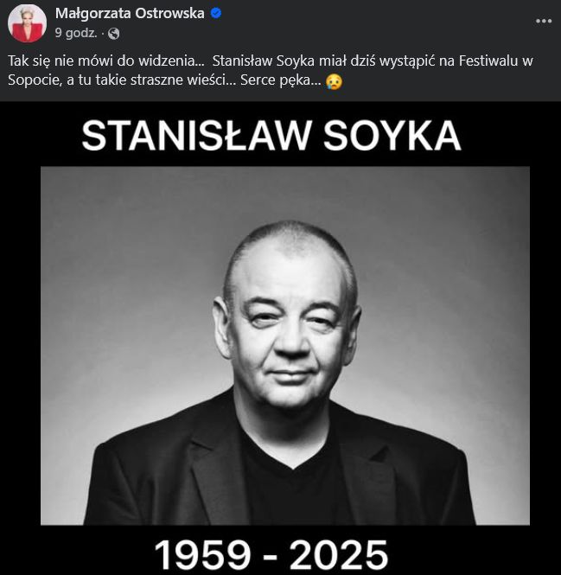Viewport: 561px width, 575px height.
Task: Open the post options three-dot menu
Action: click(544, 22)
